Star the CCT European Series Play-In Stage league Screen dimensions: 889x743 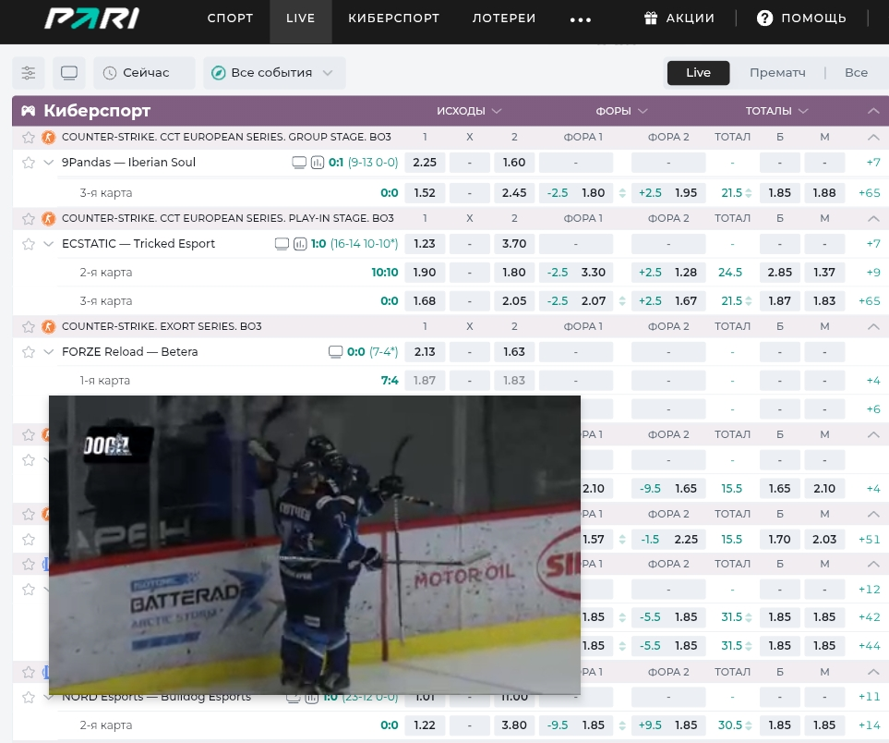click(28, 219)
